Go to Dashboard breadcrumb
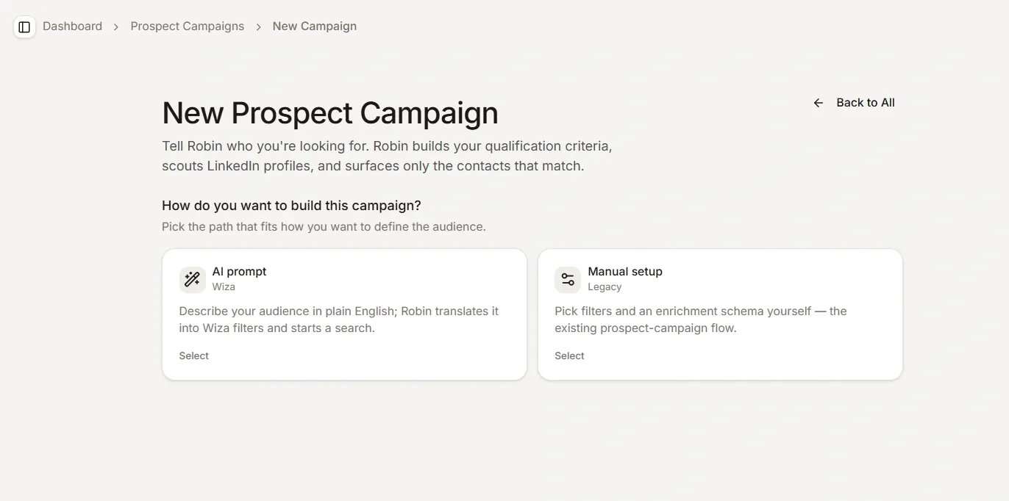The image size is (1009, 501). tap(72, 26)
